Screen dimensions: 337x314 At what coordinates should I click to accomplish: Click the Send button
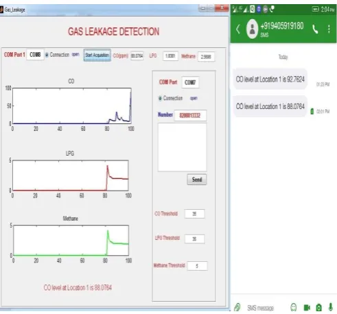tap(197, 180)
